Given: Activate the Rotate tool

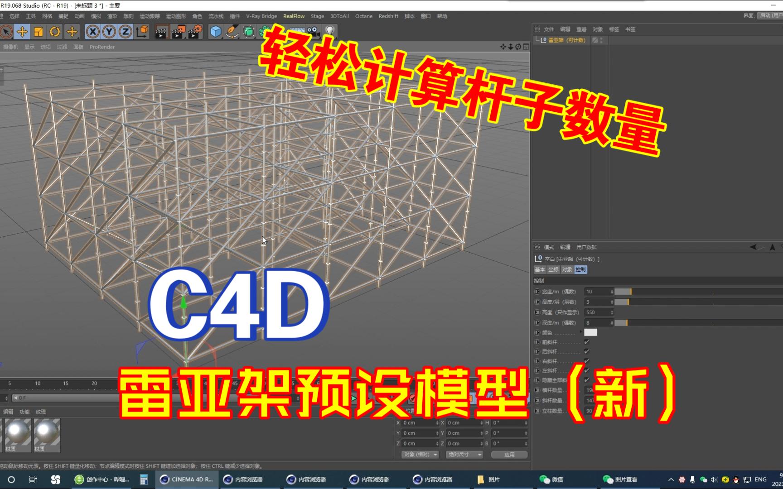Looking at the screenshot, I should 55,32.
